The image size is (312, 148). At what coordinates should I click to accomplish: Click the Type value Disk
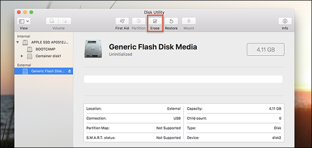click(x=278, y=128)
